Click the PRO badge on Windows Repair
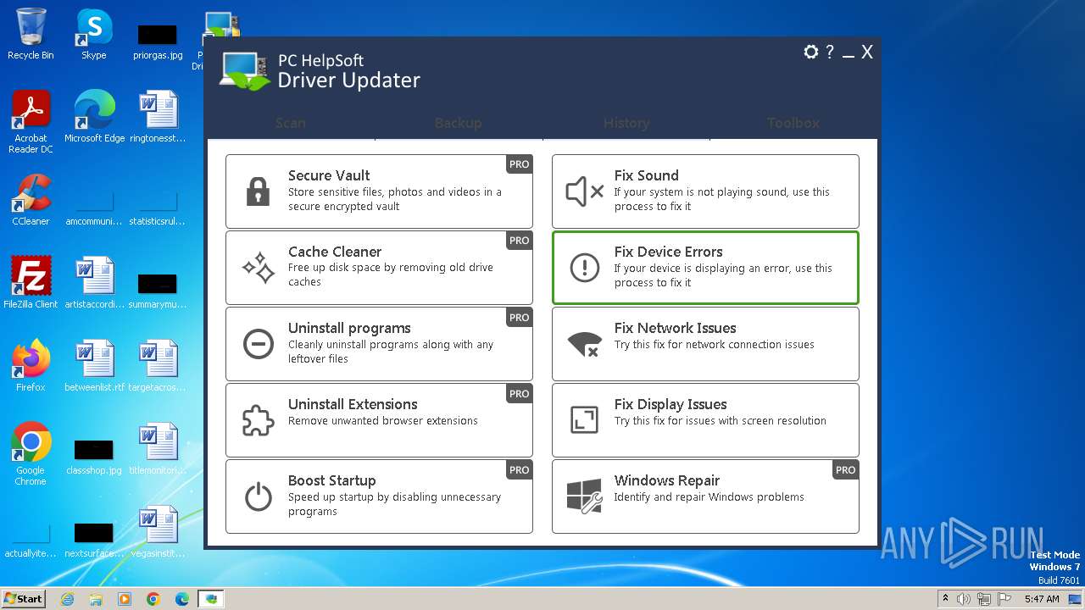The height and width of the screenshot is (610, 1085). [x=845, y=469]
